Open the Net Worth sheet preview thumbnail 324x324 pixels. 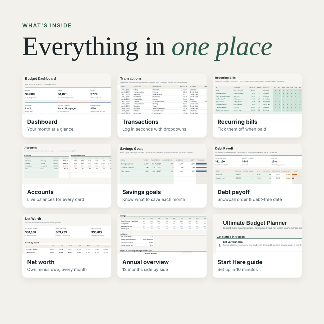[67, 234]
